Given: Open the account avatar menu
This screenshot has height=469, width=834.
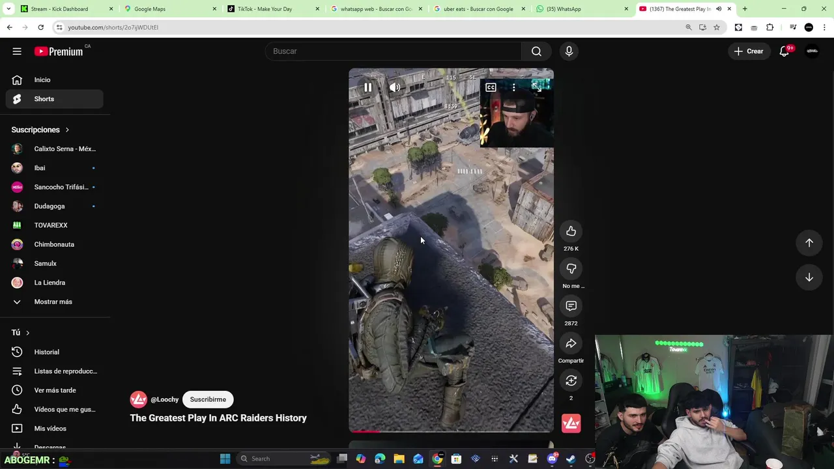Looking at the screenshot, I should point(812,51).
